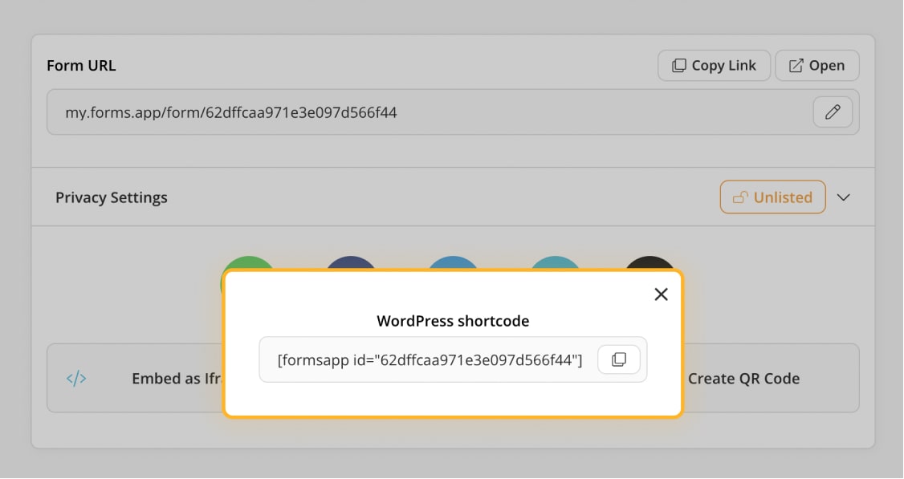Image resolution: width=904 pixels, height=479 pixels.
Task: Copy the WordPress shortcode with copy icon
Action: coord(619,359)
